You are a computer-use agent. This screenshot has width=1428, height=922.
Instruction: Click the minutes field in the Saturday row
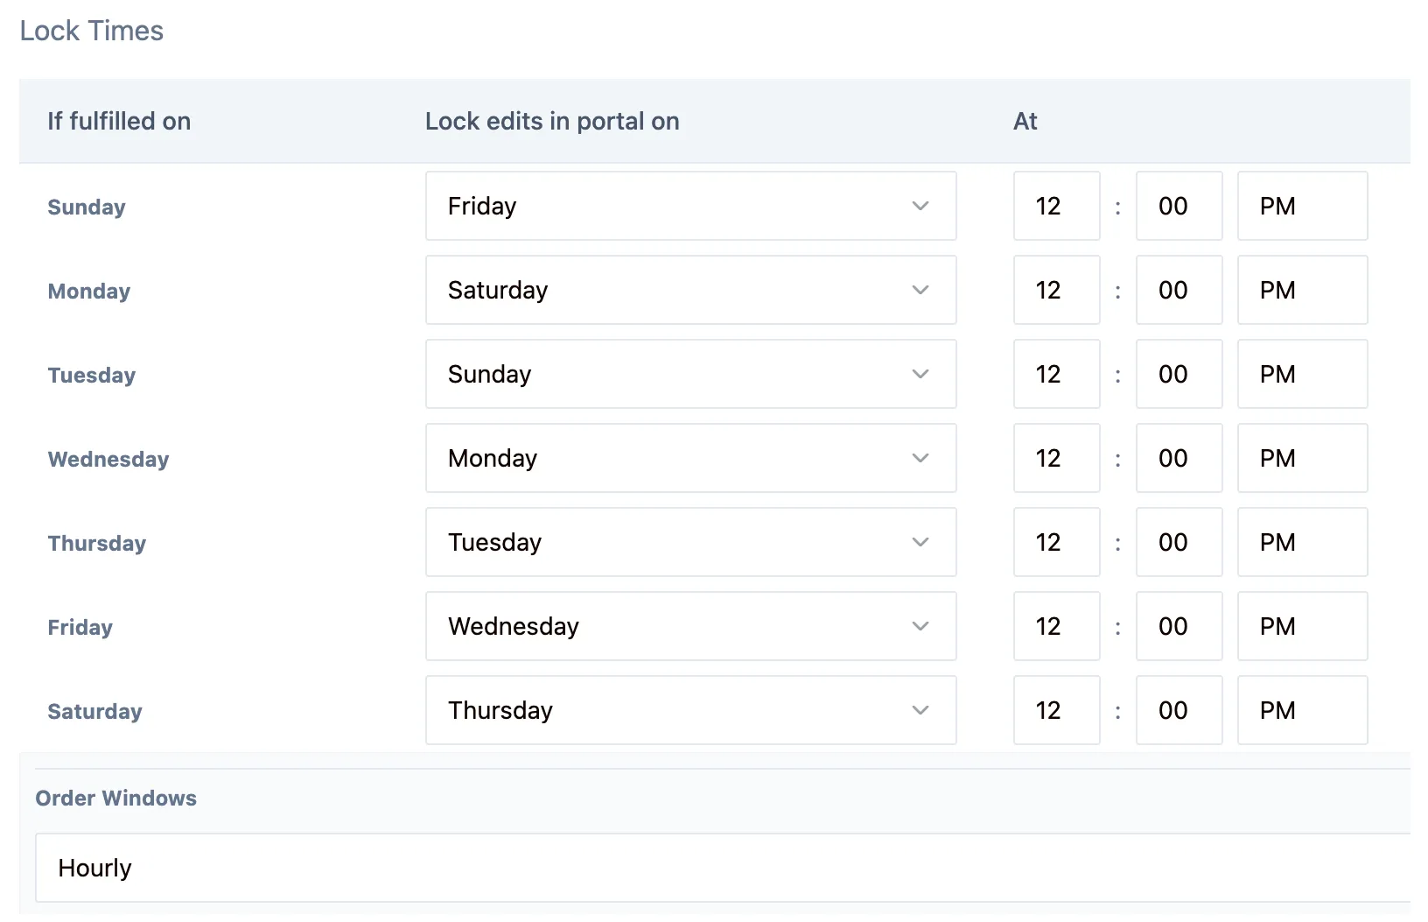[1178, 710]
